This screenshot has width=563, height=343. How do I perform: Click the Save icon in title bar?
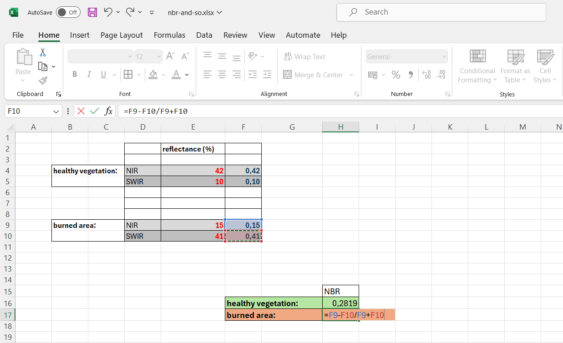tap(92, 12)
